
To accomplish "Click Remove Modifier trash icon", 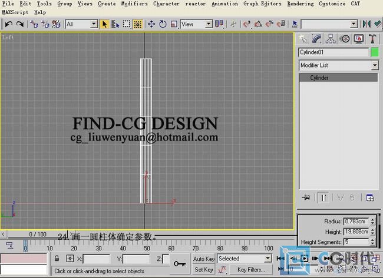I will tap(352, 197).
